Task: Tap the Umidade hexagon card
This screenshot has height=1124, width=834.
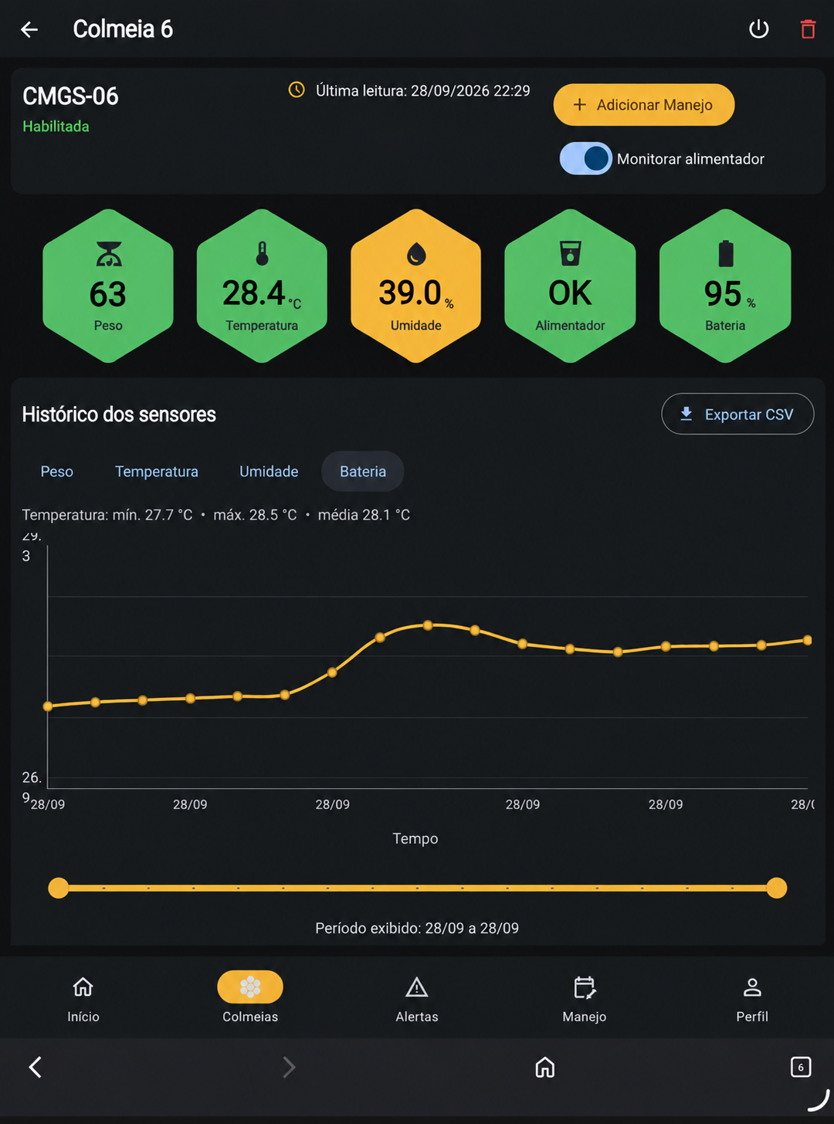Action: click(416, 286)
